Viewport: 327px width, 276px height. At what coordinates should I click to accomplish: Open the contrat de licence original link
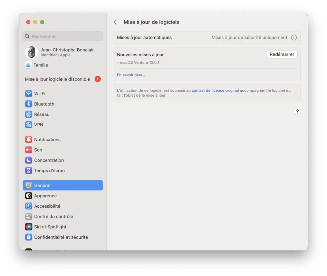pyautogui.click(x=215, y=90)
